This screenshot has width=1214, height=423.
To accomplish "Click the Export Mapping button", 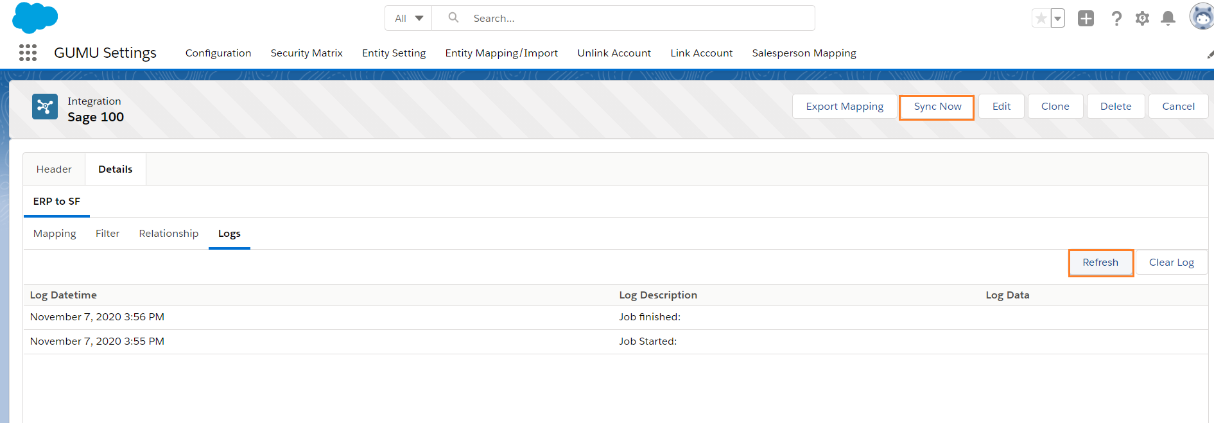I will point(844,107).
